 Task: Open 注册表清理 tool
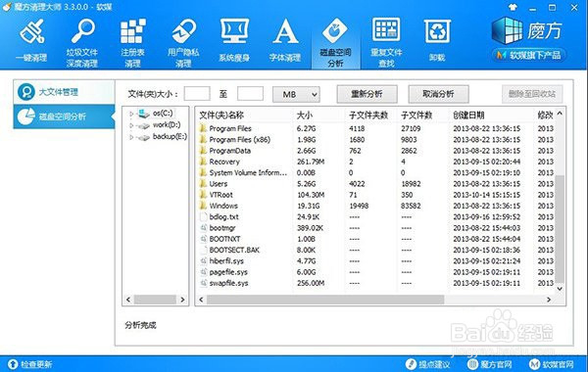132,42
